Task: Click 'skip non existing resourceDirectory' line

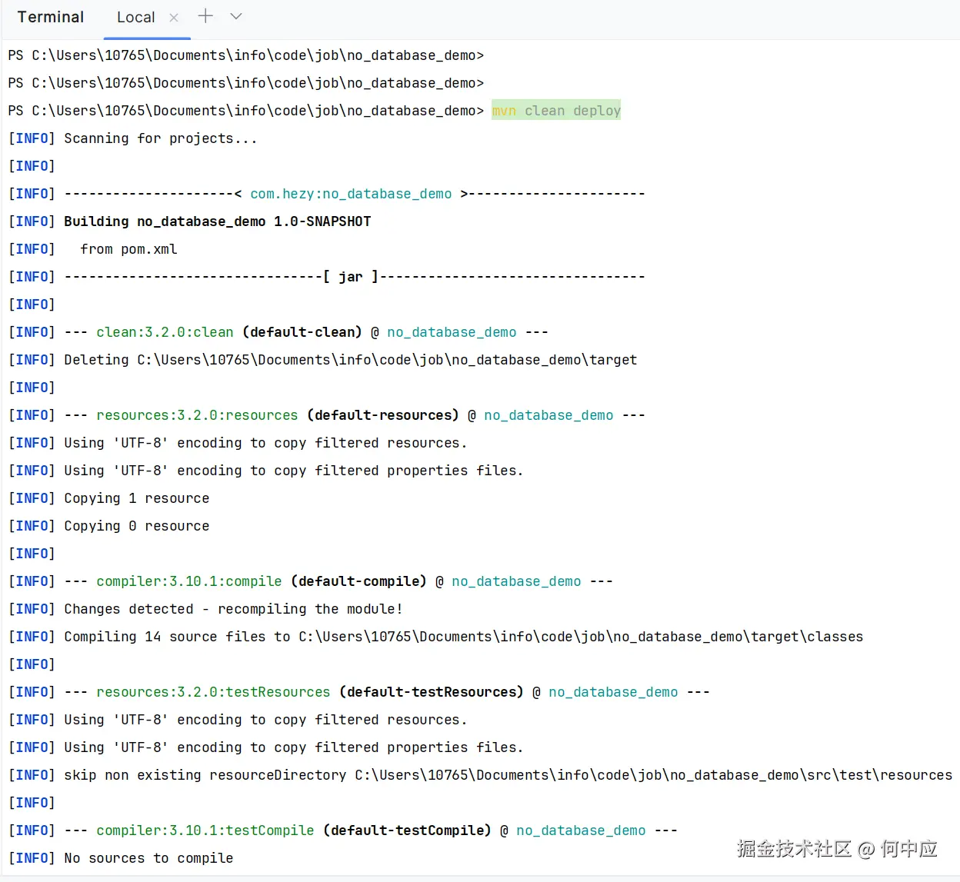Action: coord(508,775)
